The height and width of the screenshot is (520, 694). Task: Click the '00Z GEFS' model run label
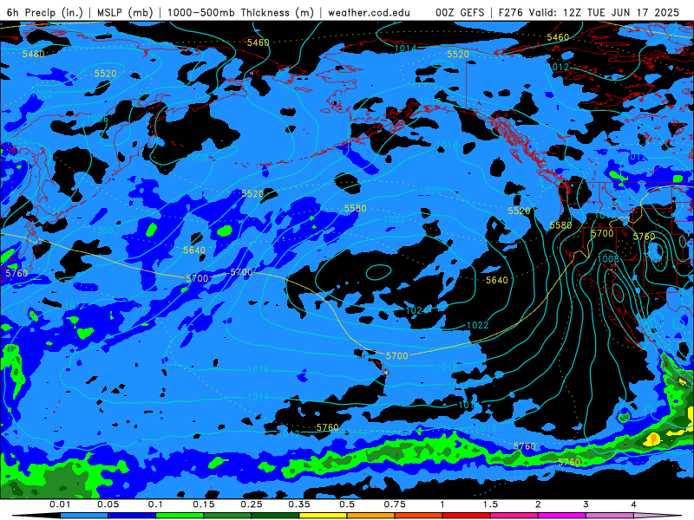point(460,12)
